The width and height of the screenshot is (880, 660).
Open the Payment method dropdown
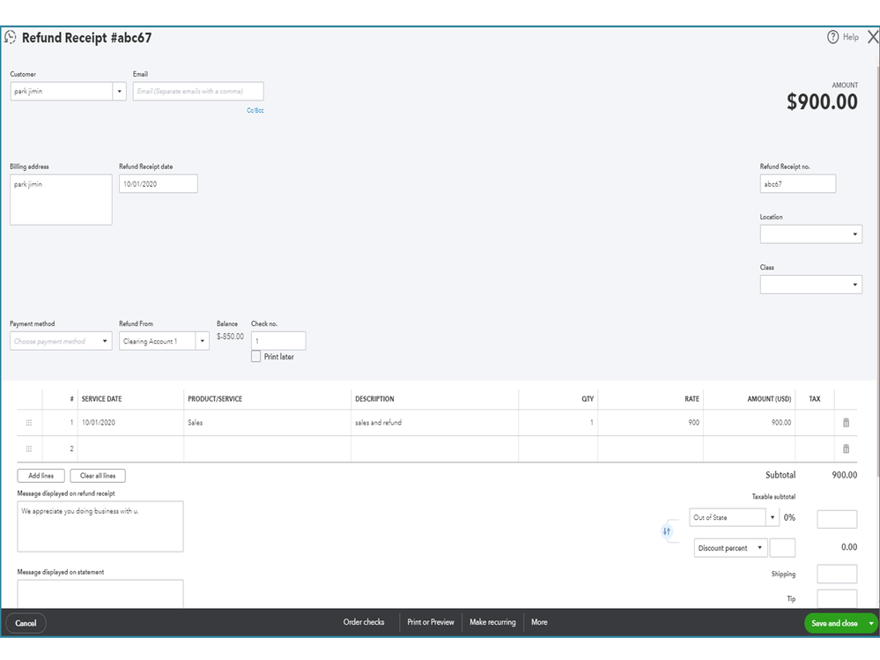coord(105,341)
